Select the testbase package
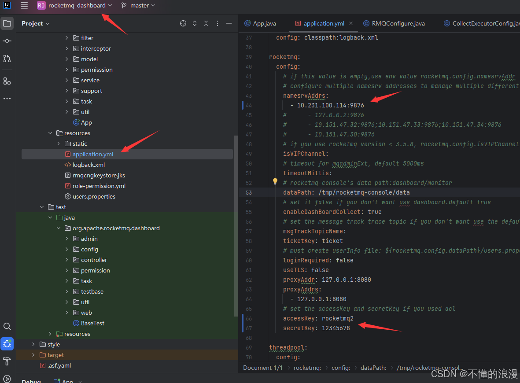Screen dimensions: 520x383 pos(88,292)
